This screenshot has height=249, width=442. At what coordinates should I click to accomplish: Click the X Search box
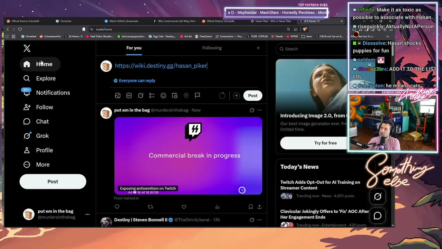pyautogui.click(x=313, y=49)
